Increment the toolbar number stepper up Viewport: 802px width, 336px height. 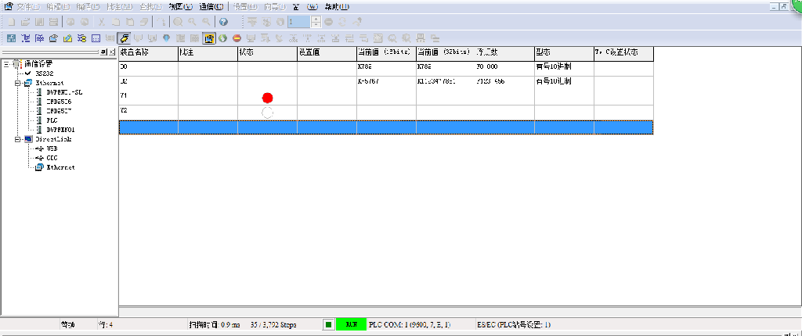point(316,20)
